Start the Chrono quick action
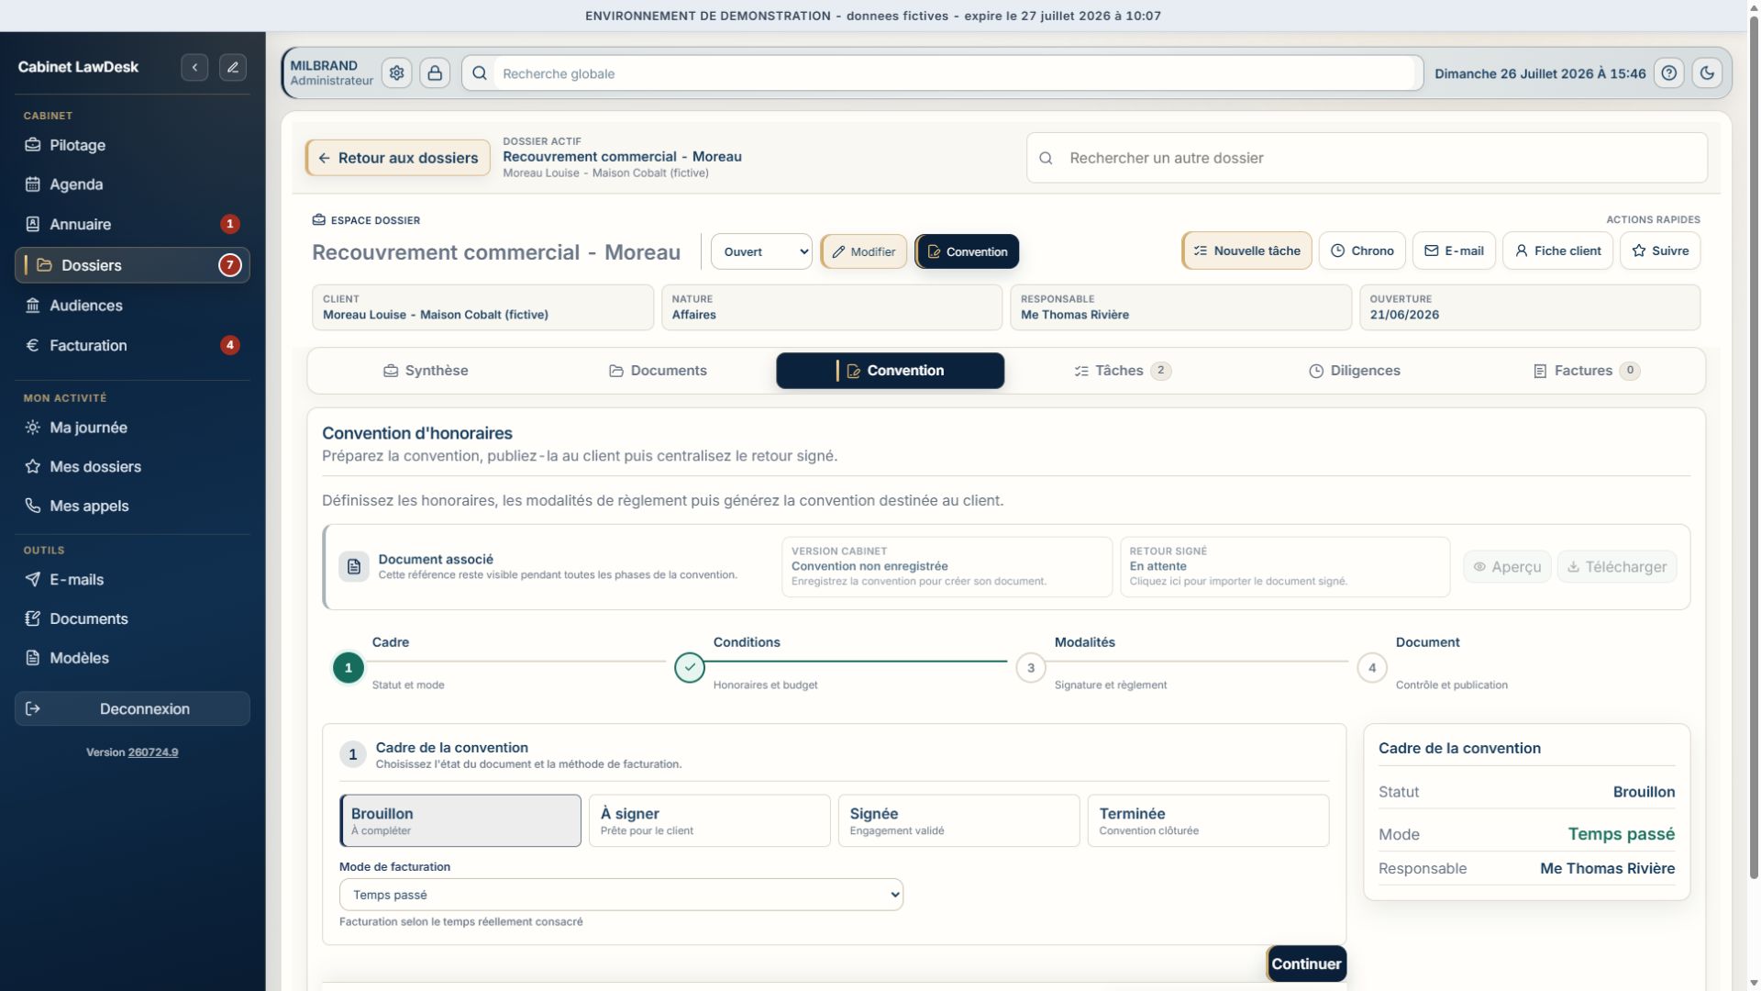Screen dimensions: 1761x991 click(x=1362, y=251)
